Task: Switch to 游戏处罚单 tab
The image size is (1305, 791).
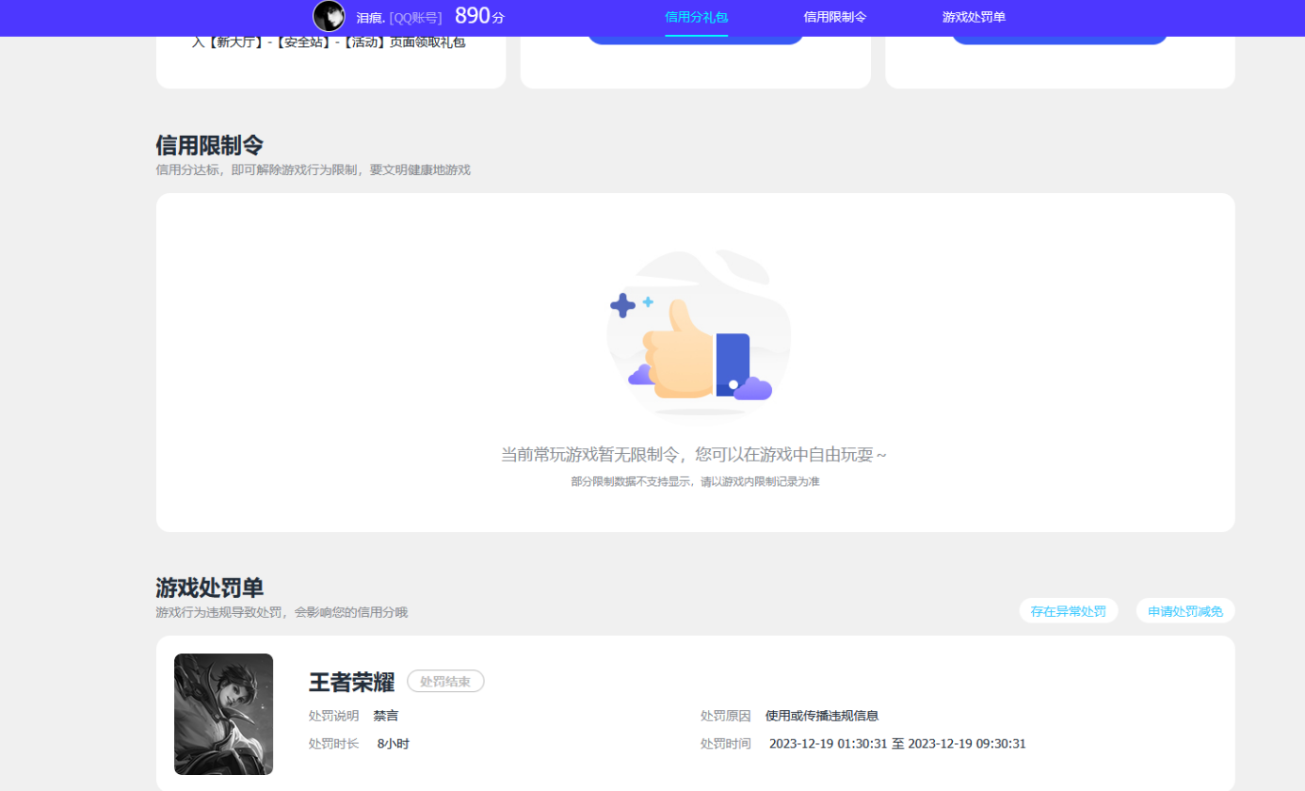Action: (974, 17)
